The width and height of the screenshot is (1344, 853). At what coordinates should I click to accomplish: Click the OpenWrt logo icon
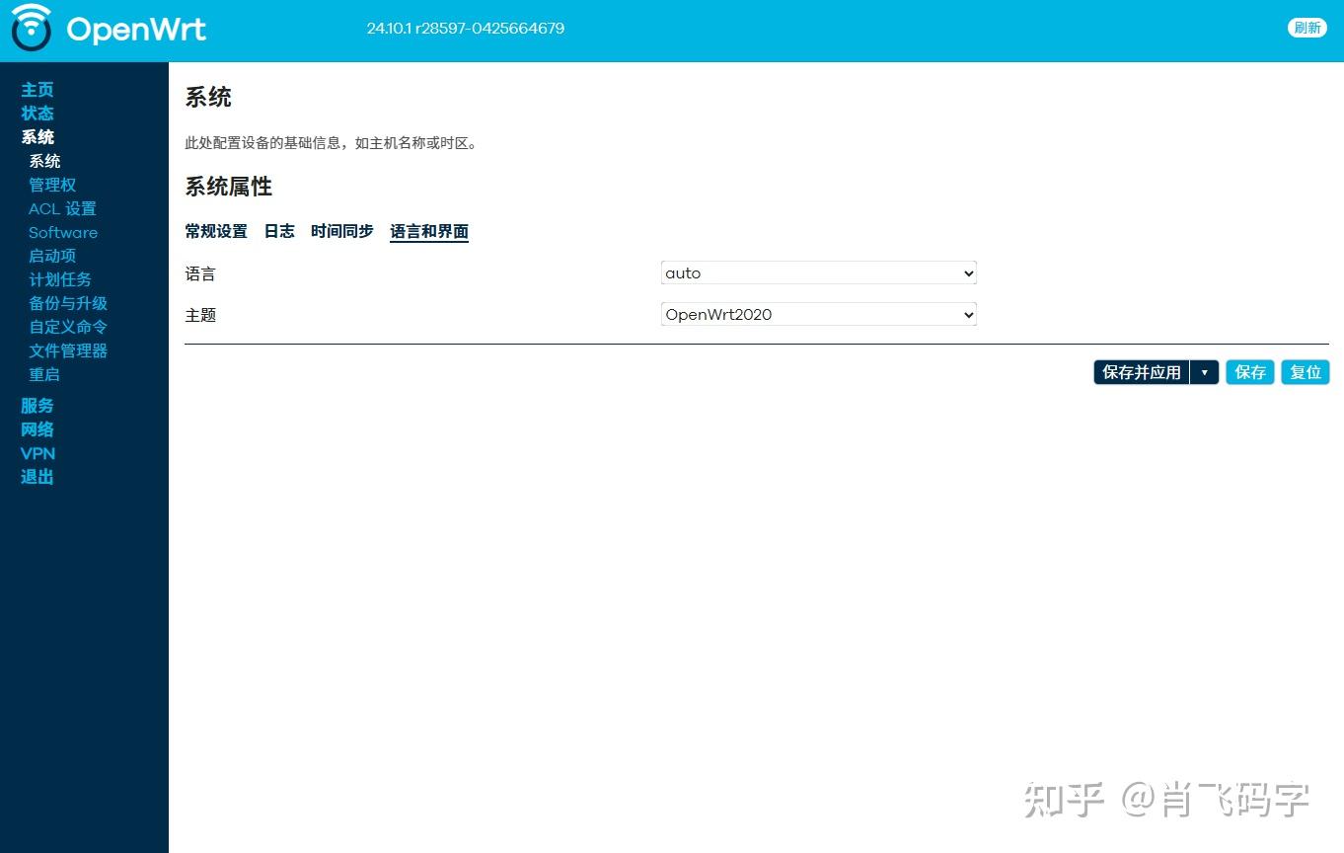coord(31,29)
